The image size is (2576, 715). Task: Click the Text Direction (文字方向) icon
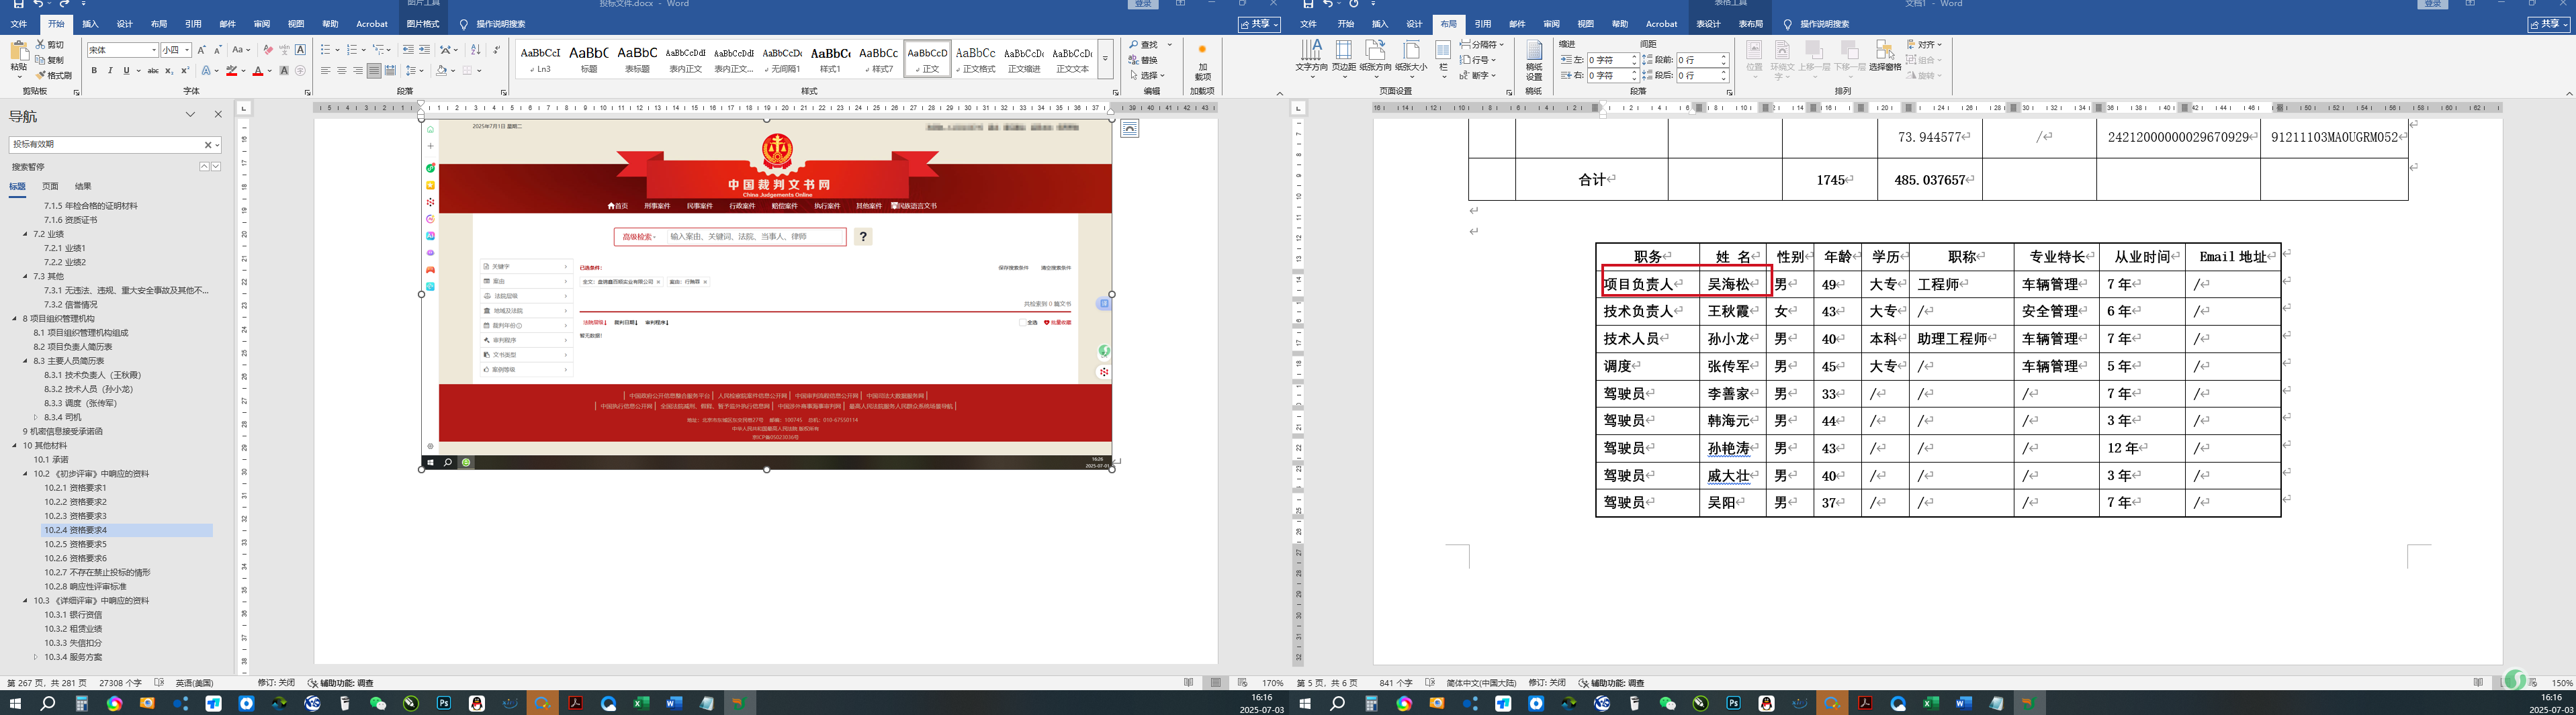(1311, 50)
